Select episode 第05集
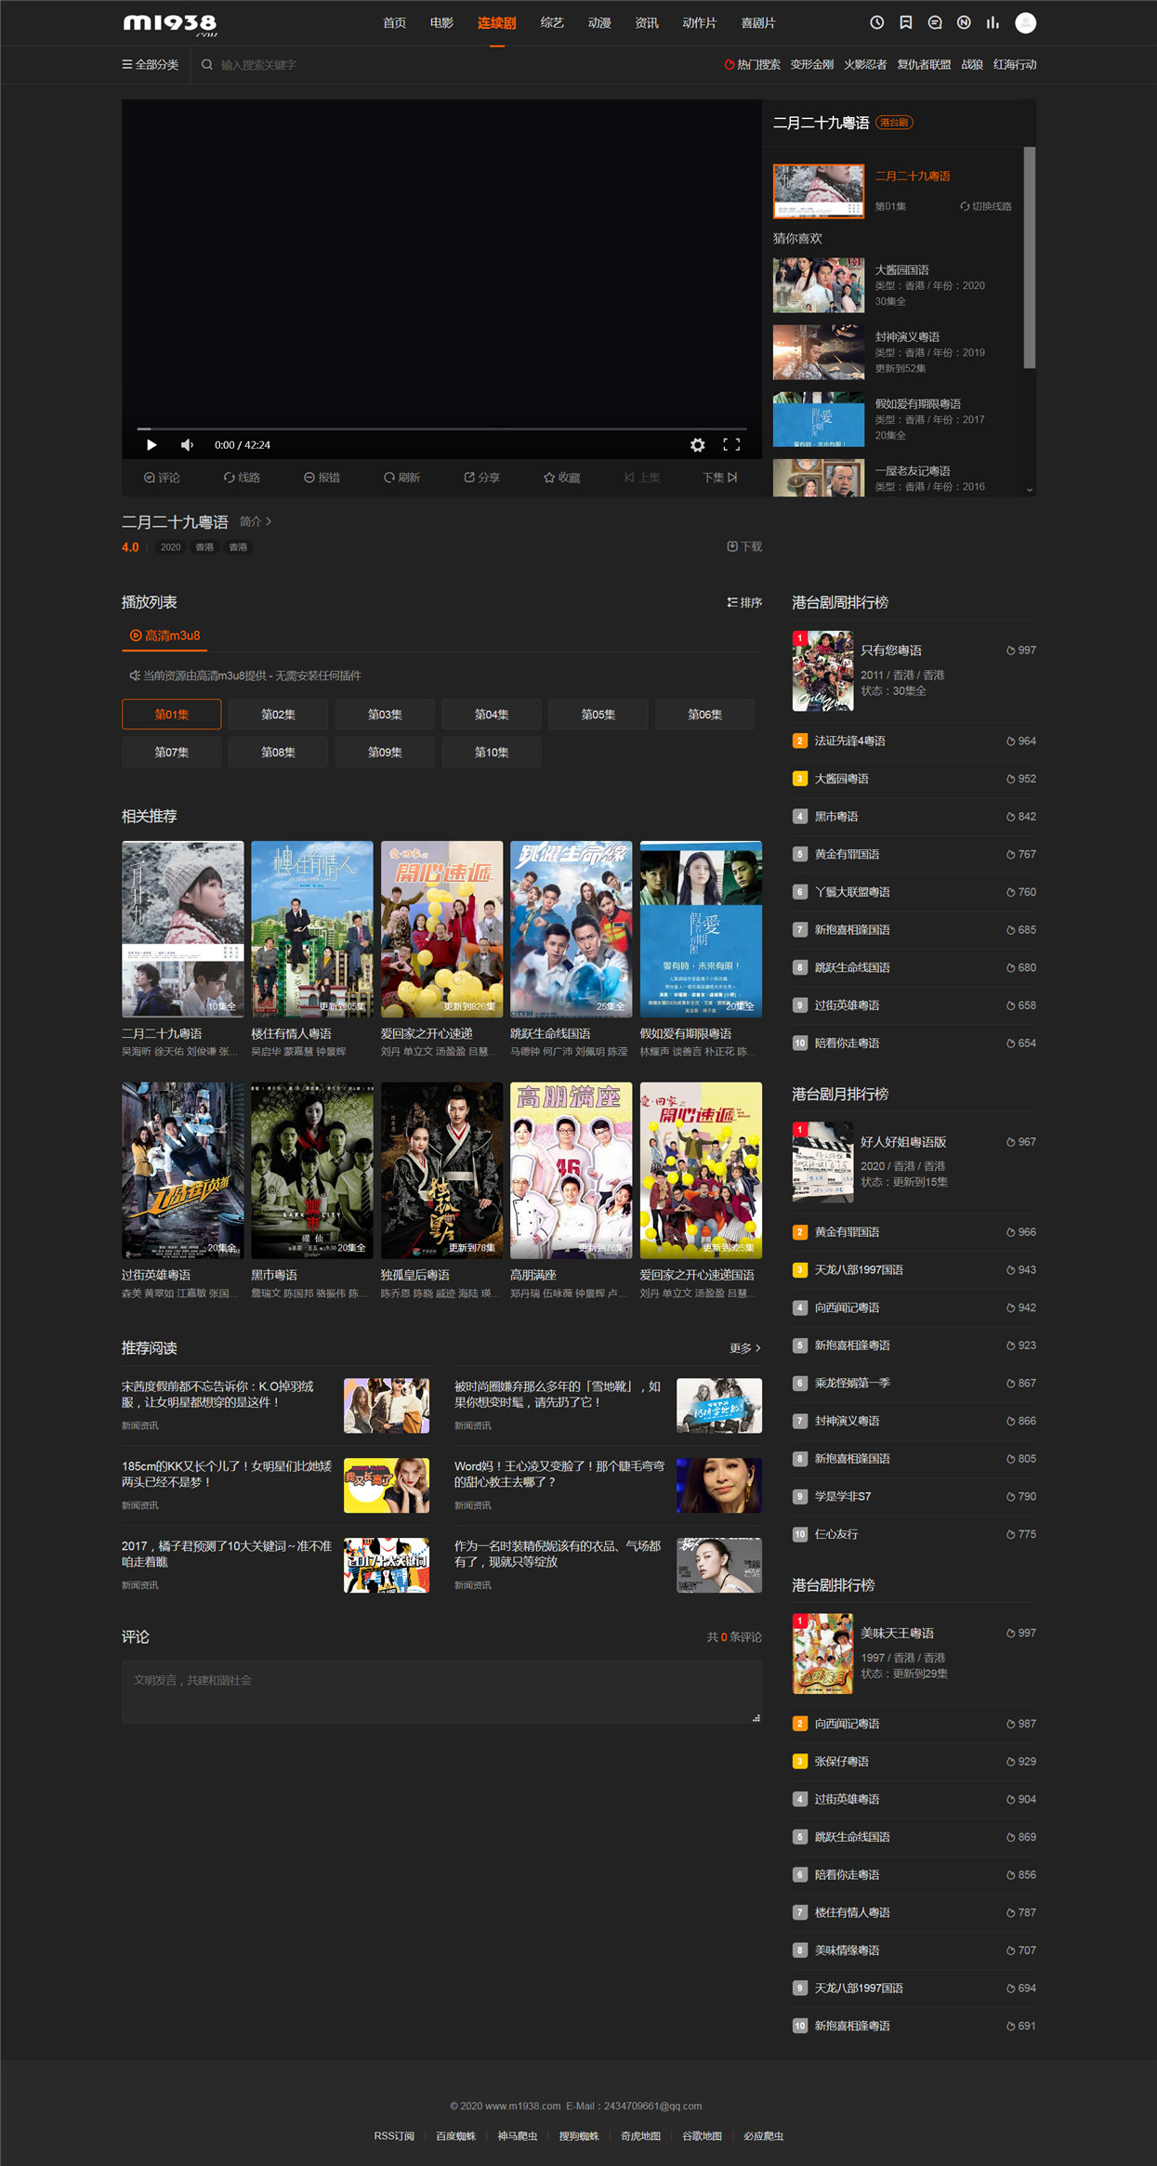 point(598,715)
